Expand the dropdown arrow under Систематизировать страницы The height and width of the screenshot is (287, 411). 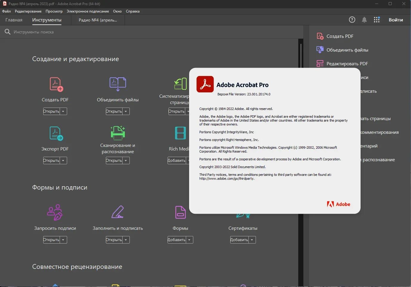click(x=188, y=111)
